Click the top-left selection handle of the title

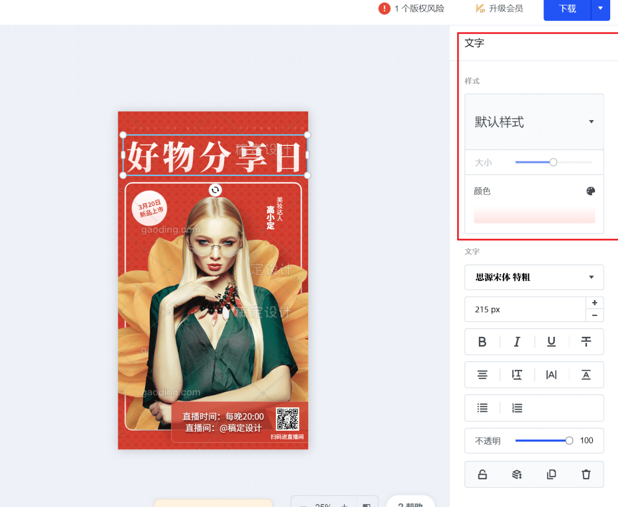(123, 135)
